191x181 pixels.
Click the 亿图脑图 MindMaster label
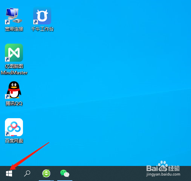14,69
